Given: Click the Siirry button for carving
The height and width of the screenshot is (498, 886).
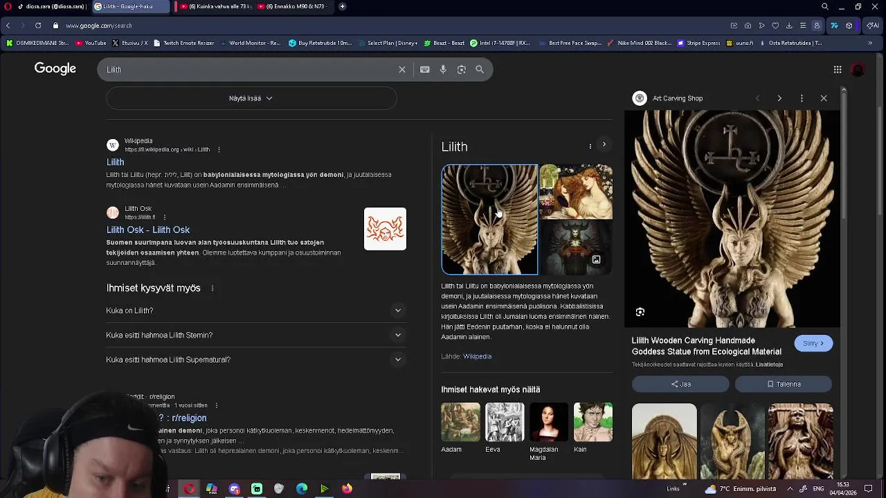Looking at the screenshot, I should pyautogui.click(x=813, y=343).
